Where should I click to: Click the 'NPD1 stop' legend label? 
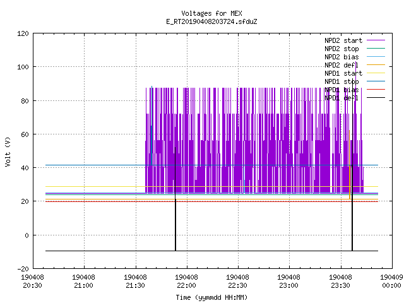(342, 81)
